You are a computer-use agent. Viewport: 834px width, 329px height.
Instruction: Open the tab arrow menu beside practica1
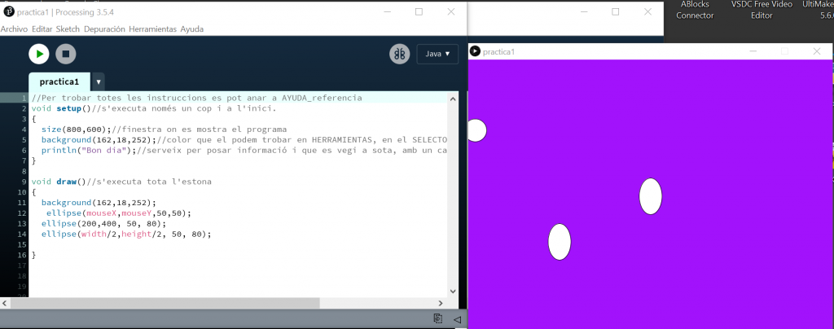pyautogui.click(x=99, y=81)
